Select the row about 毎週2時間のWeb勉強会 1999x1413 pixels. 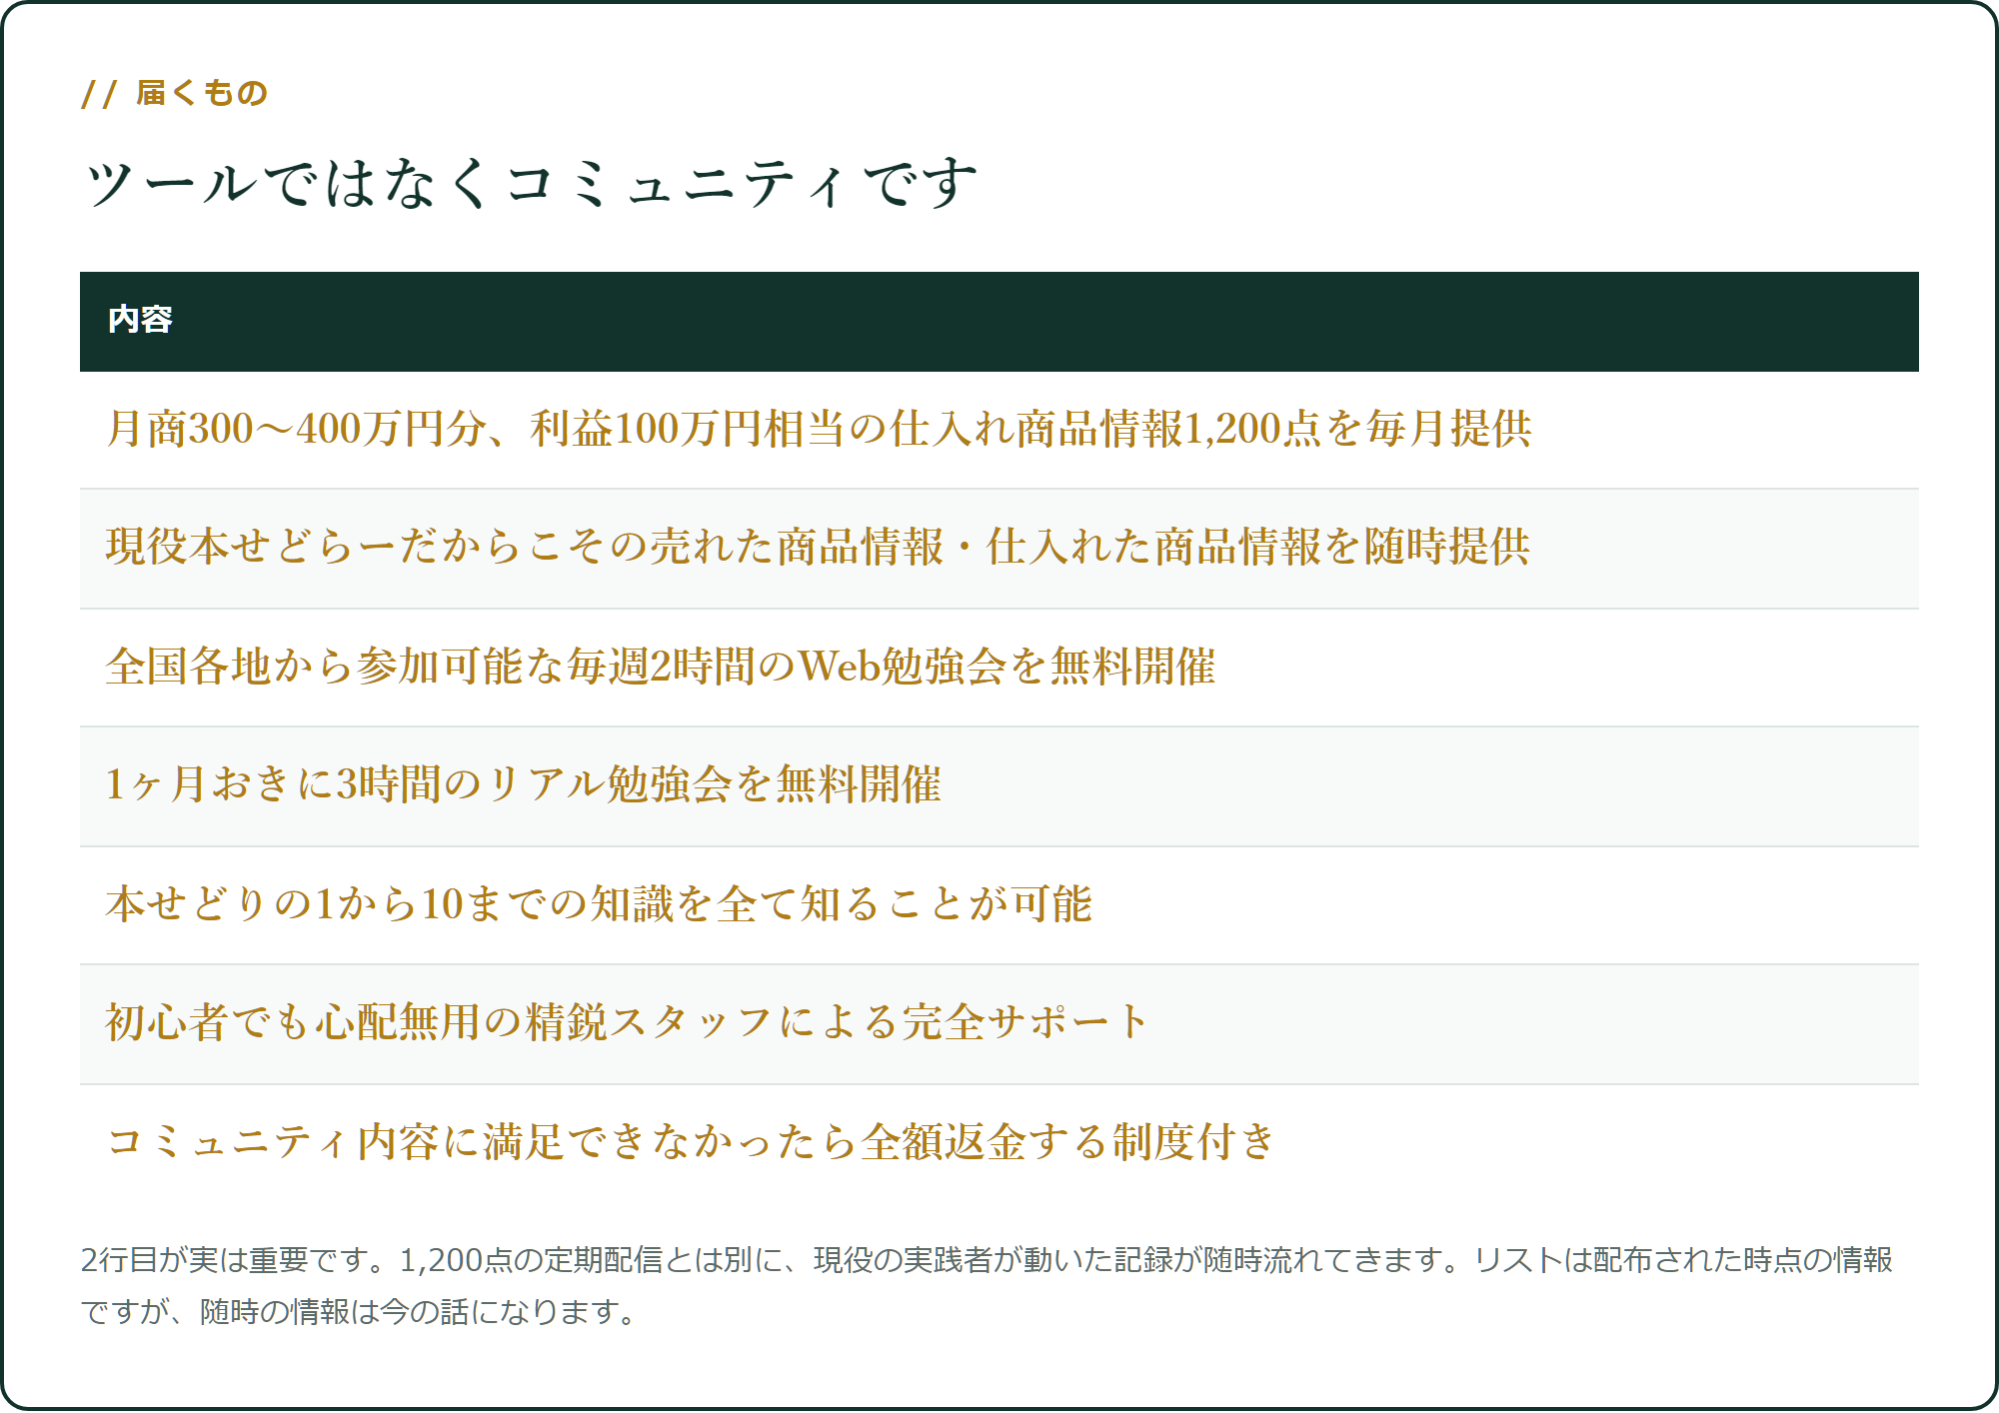[x=999, y=668]
